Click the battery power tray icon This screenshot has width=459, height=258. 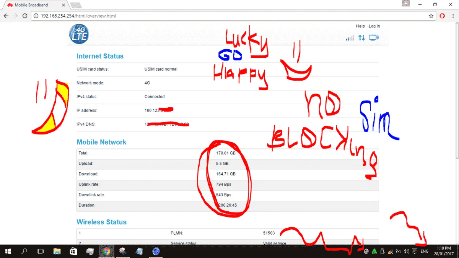tap(398, 251)
